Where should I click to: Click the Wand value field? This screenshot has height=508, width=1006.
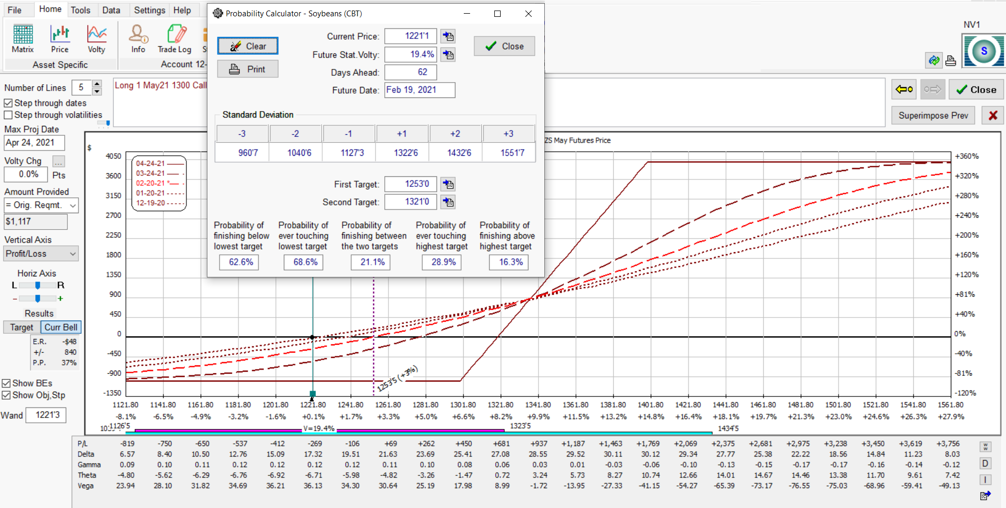pos(47,415)
